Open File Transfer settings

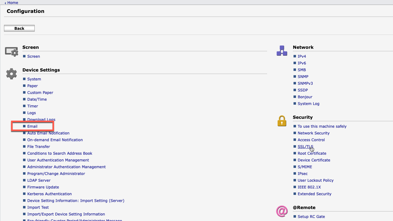point(39,147)
